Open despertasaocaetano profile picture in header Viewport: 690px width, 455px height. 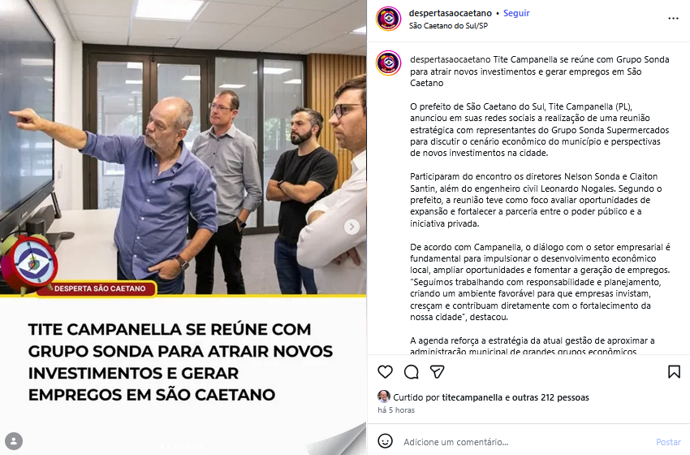point(388,19)
